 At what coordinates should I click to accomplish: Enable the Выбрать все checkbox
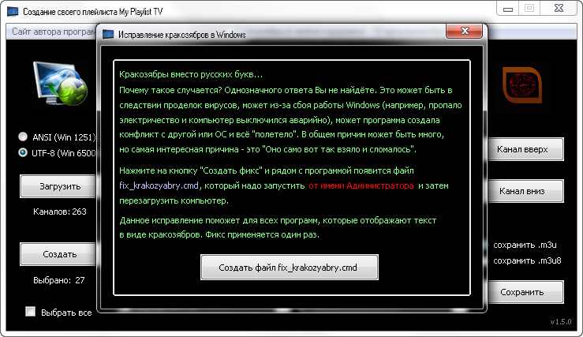click(31, 312)
